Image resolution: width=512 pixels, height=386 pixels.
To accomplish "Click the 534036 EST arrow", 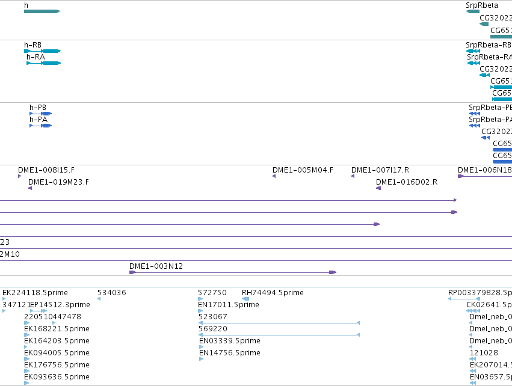I will (x=99, y=299).
